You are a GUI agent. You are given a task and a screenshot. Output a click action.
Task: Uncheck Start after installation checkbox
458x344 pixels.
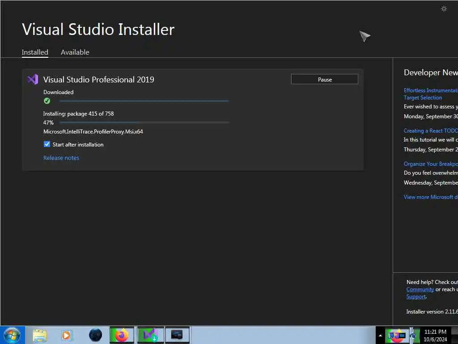point(47,144)
